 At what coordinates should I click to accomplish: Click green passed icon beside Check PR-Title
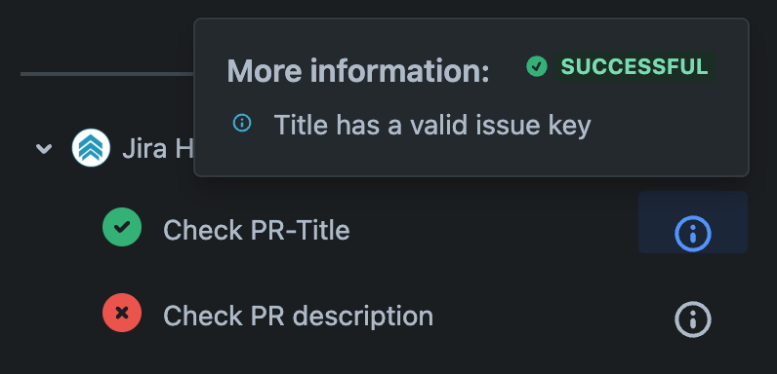pos(122,227)
